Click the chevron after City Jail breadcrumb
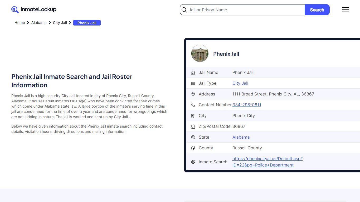The width and height of the screenshot is (360, 202). pos(70,23)
